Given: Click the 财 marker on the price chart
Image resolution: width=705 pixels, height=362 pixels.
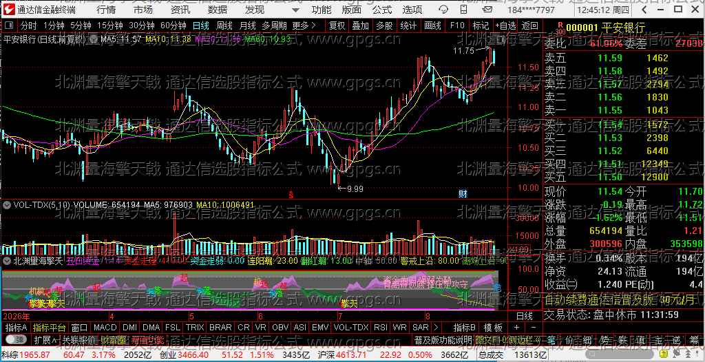Looking at the screenshot, I should tap(463, 194).
